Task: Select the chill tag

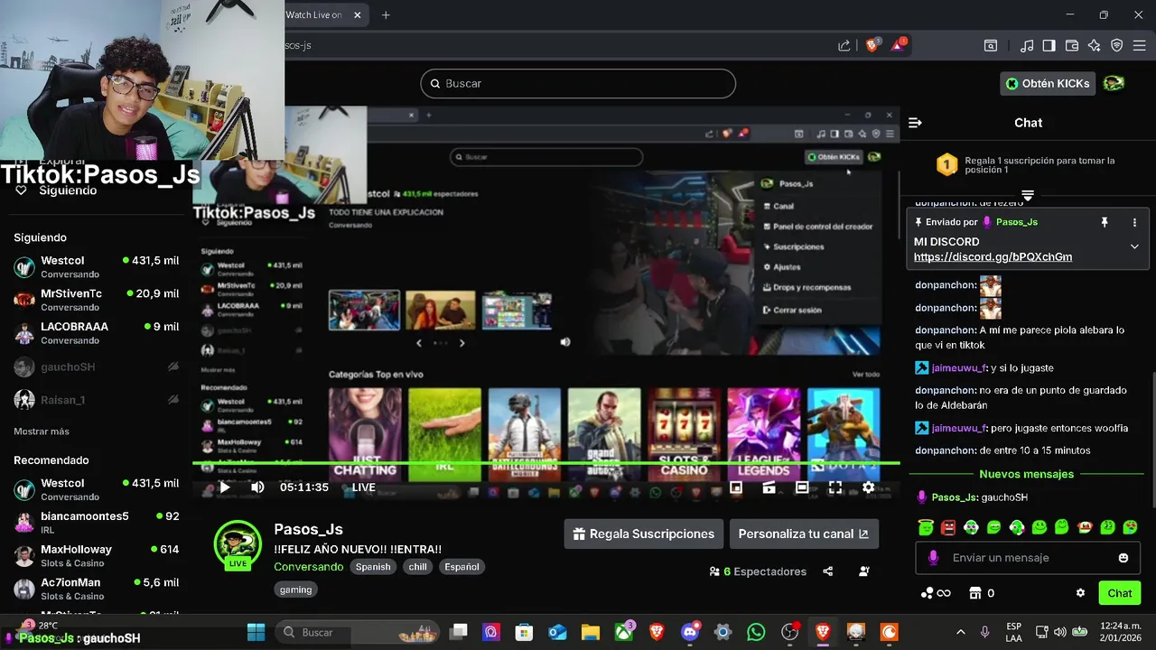Action: click(417, 567)
